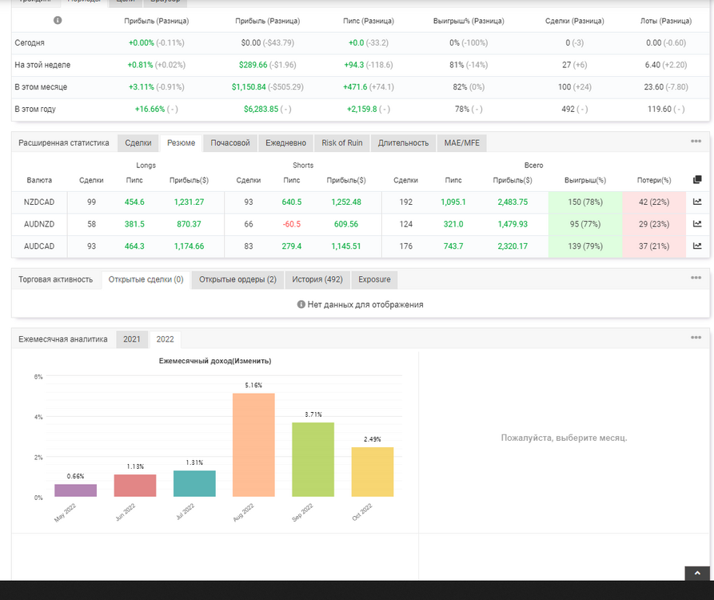714x600 pixels.
Task: Click the AUDCAD currency cell
Action: tap(39, 246)
